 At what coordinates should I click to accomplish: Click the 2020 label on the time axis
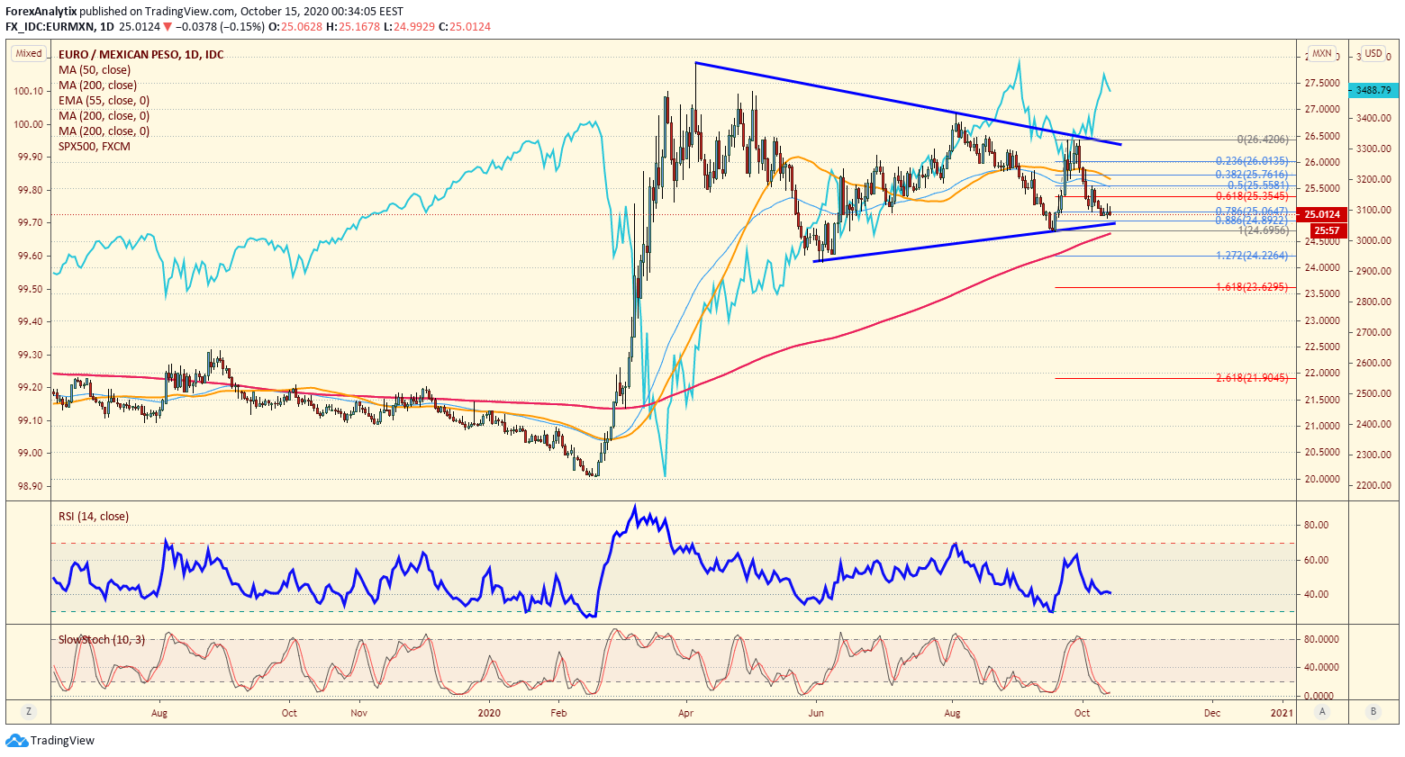489,713
